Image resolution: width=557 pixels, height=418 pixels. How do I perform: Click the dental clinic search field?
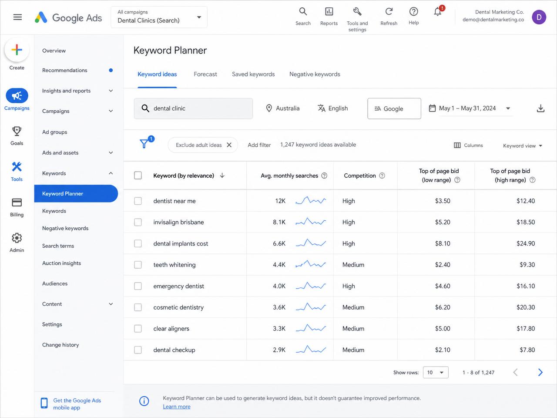click(193, 108)
